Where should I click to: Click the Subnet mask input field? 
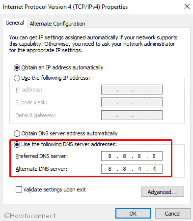click(x=132, y=102)
